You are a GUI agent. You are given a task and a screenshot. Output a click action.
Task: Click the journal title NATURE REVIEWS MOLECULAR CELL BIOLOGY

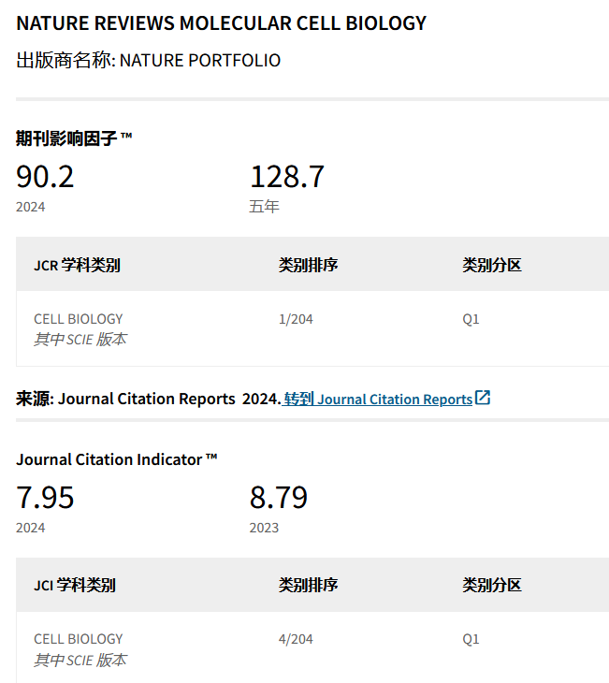point(221,23)
